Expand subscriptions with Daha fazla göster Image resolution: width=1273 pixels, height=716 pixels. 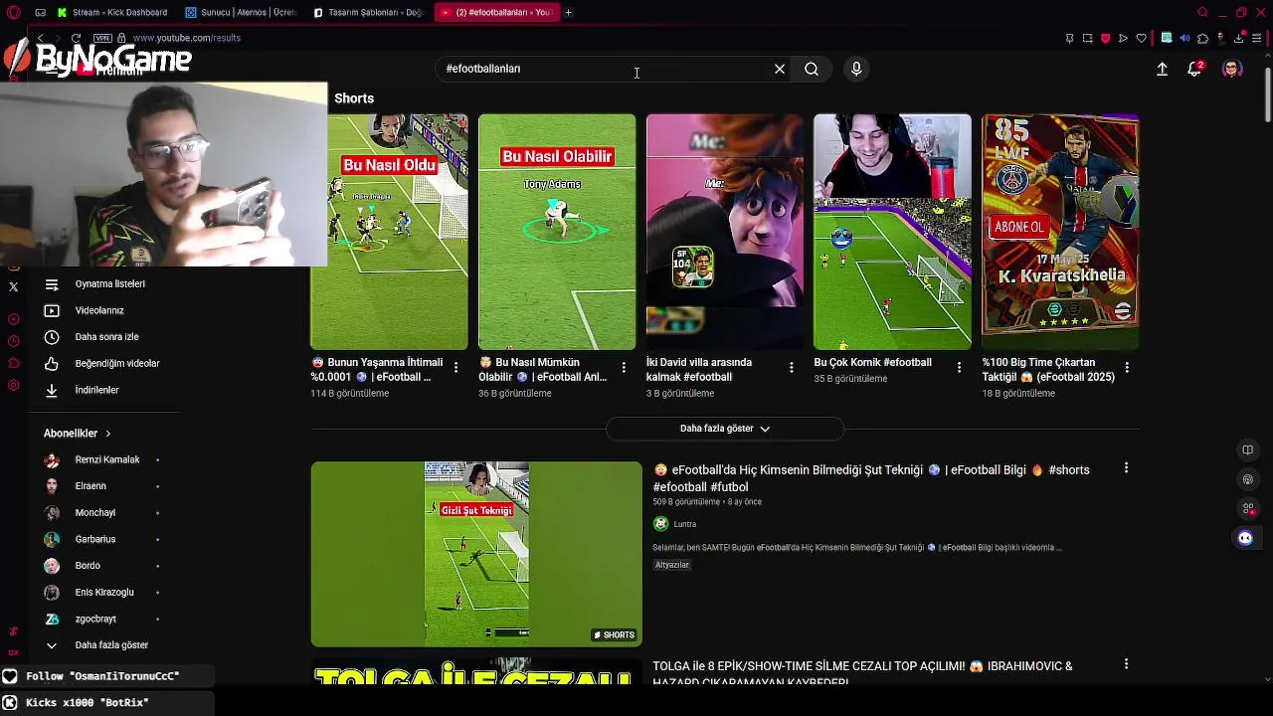[103, 645]
